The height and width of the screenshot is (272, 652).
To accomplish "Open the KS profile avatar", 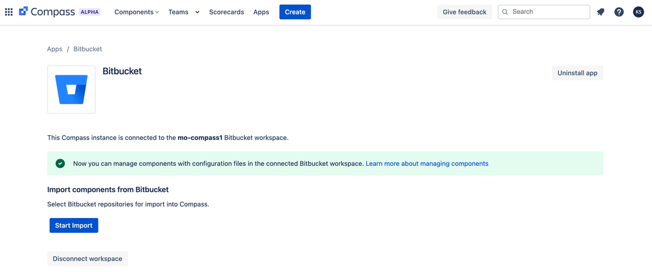I will pos(638,12).
